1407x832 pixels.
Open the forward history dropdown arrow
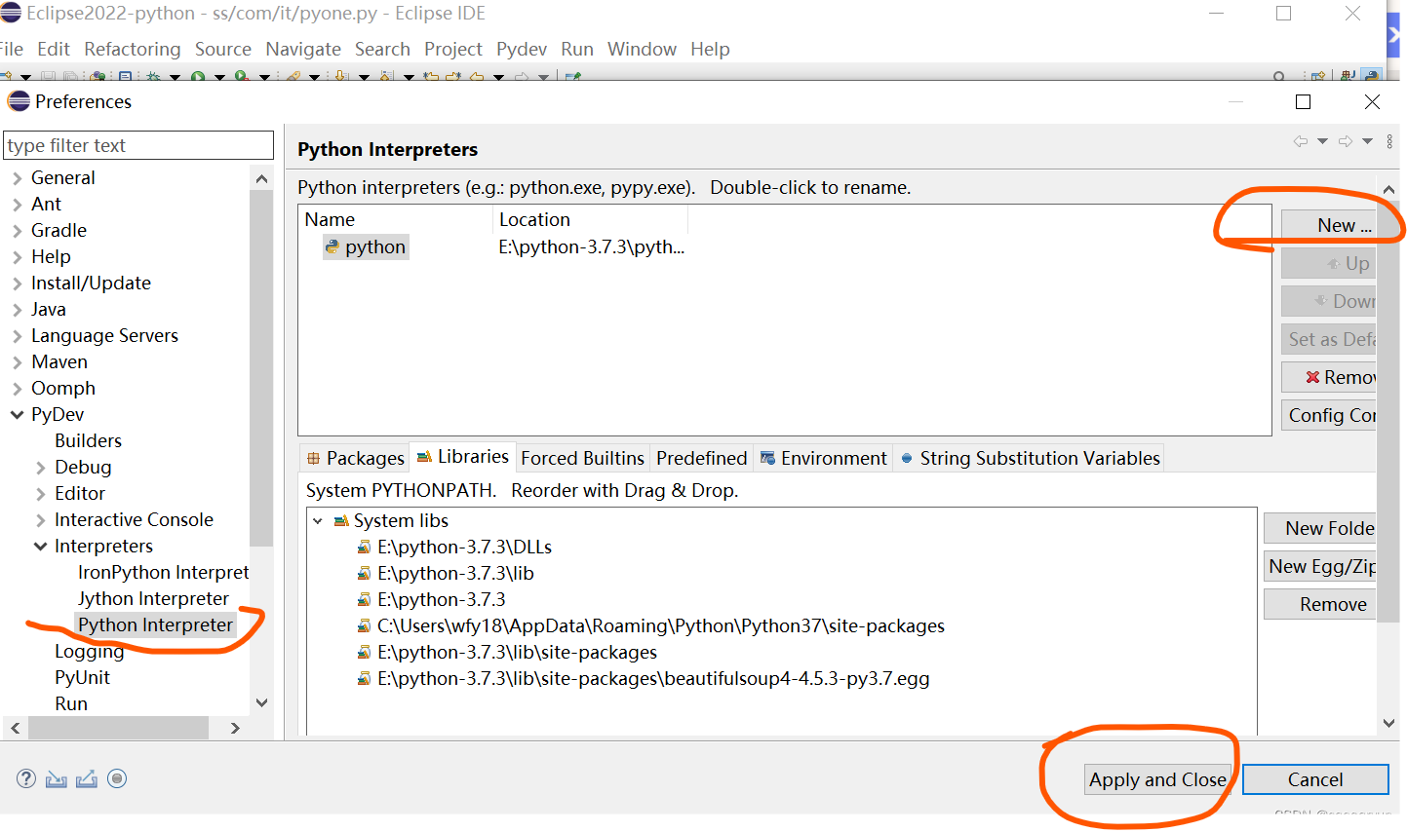[1368, 141]
